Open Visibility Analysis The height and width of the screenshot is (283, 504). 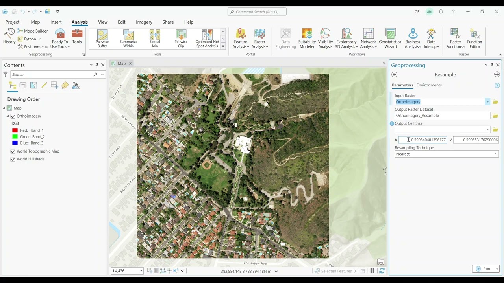(x=325, y=39)
